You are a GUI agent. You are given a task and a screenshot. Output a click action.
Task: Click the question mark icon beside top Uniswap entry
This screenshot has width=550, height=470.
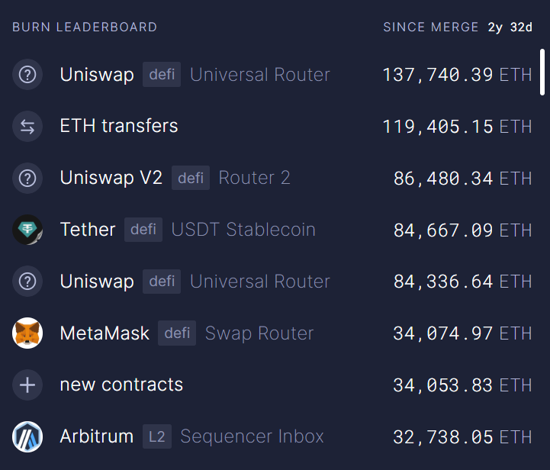(27, 75)
